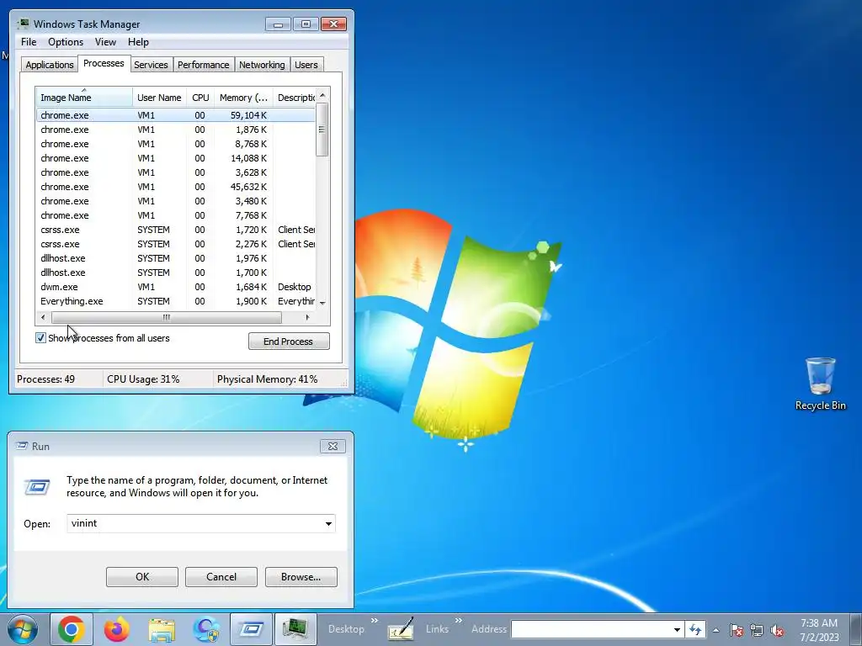Switch to the Services tab
This screenshot has height=646, width=862.
pos(151,65)
